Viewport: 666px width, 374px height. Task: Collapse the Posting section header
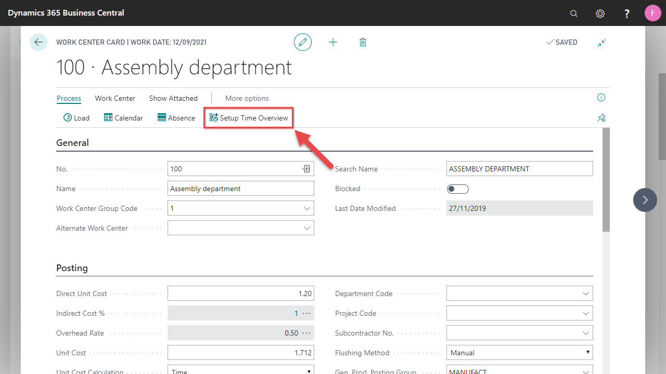pyautogui.click(x=72, y=268)
